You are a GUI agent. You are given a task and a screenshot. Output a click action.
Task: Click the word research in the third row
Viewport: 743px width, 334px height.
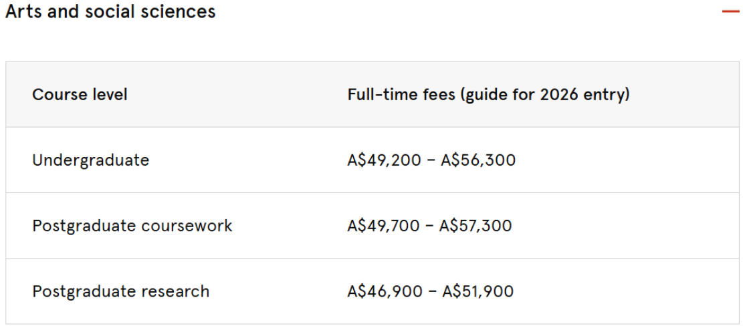pos(176,291)
